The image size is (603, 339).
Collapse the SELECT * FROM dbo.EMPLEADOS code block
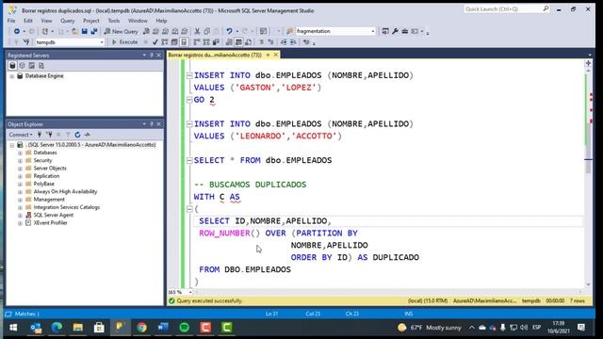(x=189, y=160)
